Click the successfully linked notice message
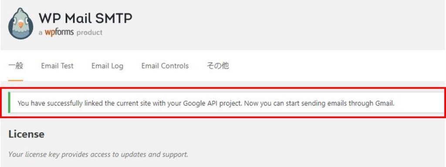 [x=206, y=103]
